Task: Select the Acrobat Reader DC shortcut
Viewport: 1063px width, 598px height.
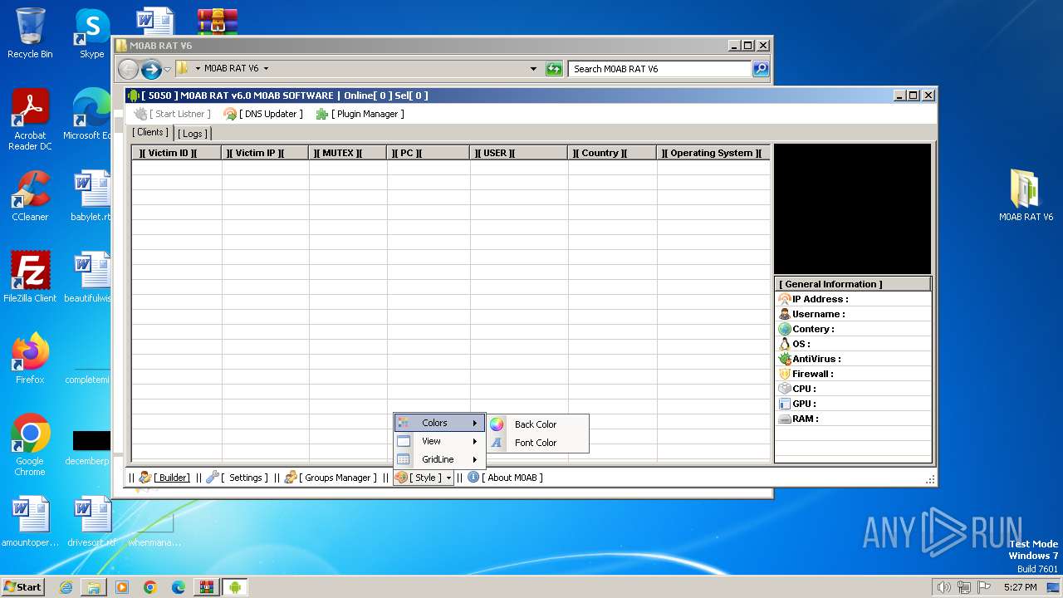Action: pos(30,120)
